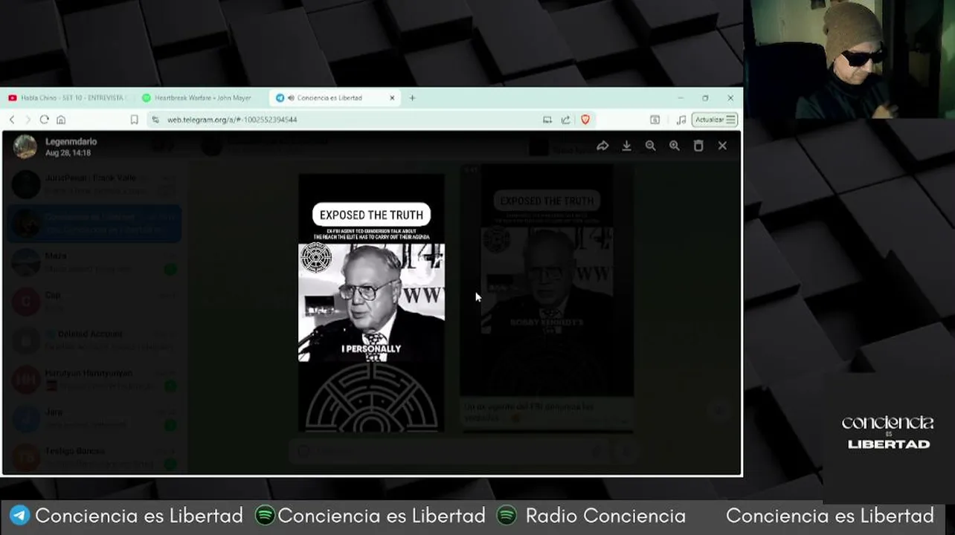Open the browser hamburger menu
This screenshot has height=535, width=955.
coord(731,120)
